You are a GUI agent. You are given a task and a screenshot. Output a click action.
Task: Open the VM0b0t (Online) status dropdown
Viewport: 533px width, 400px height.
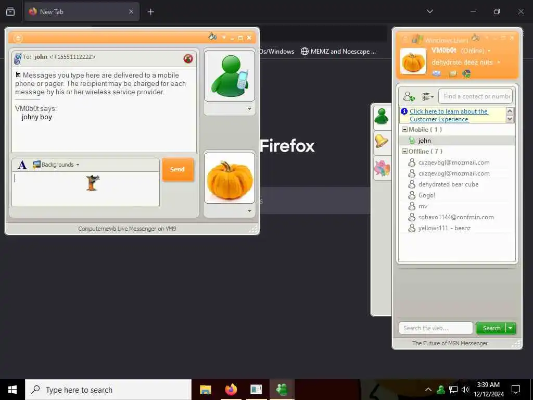tap(489, 51)
